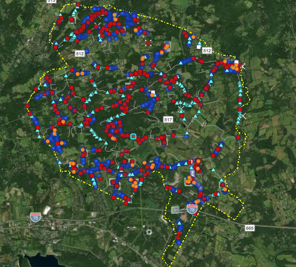
Task: Select the Interstate 78 shield inside the boundary
Action: point(192,209)
